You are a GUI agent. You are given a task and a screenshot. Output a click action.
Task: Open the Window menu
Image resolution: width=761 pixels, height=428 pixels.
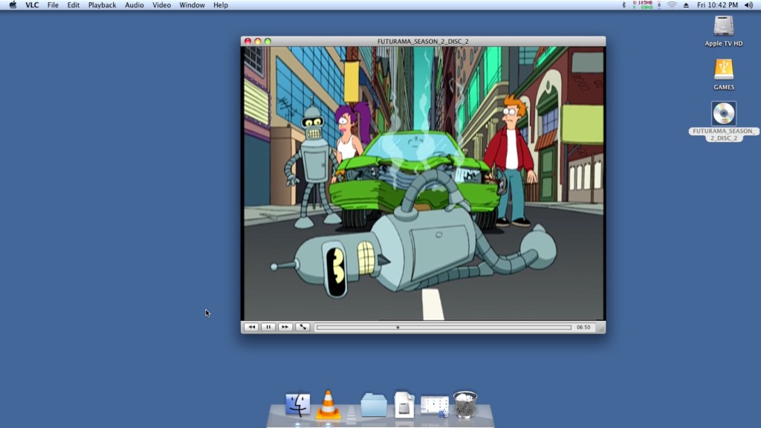point(192,4)
